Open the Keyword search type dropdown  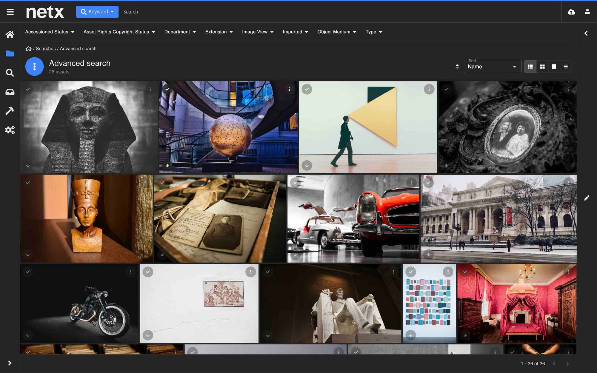tap(97, 12)
